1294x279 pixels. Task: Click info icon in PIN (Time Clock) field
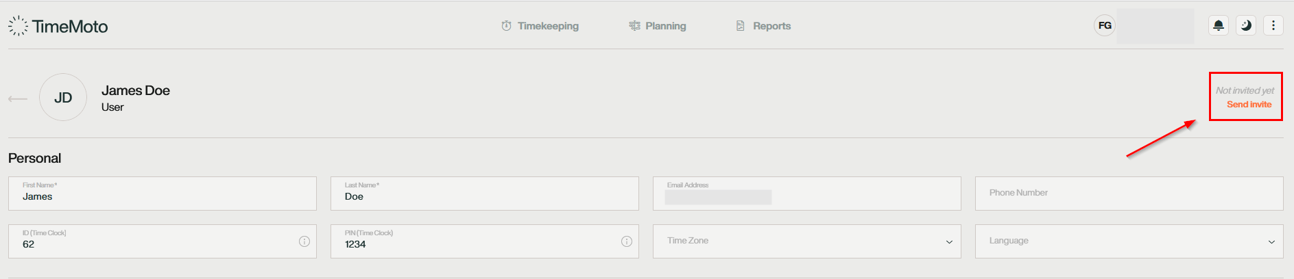tap(627, 241)
